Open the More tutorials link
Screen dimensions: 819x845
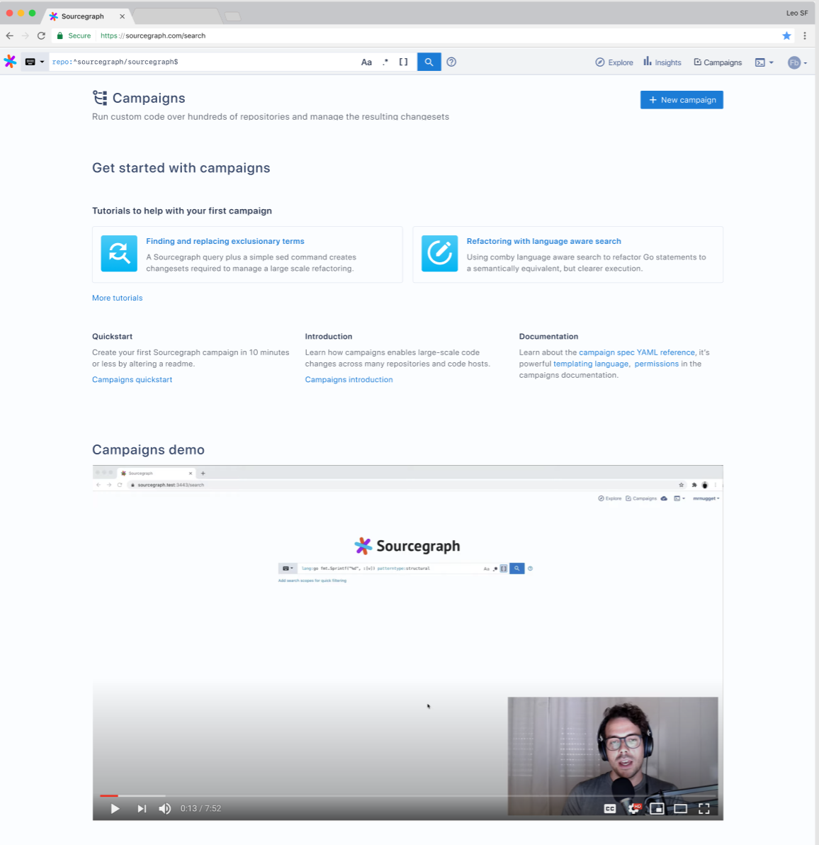pos(118,298)
